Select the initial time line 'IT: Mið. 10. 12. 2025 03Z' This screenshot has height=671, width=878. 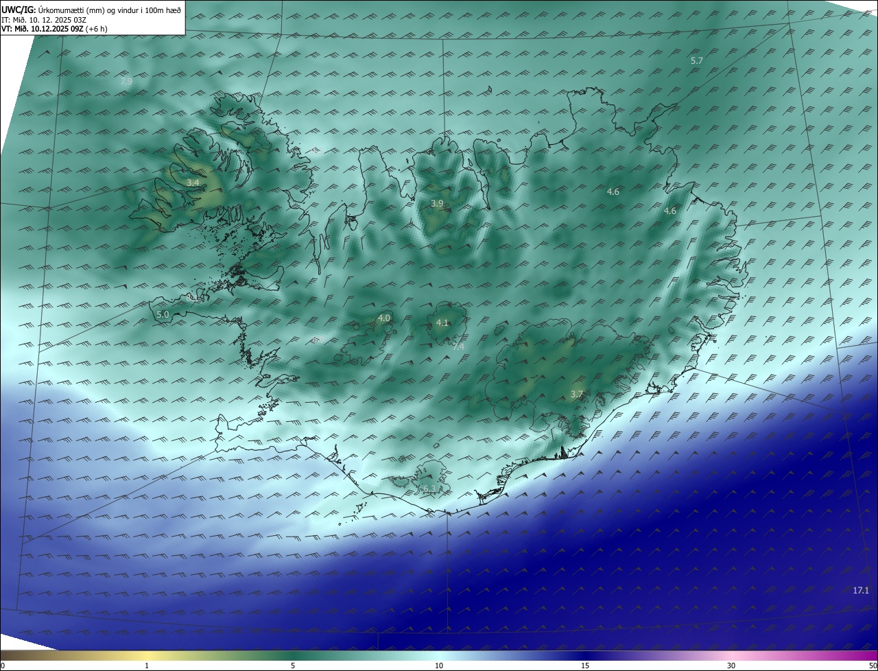43,20
